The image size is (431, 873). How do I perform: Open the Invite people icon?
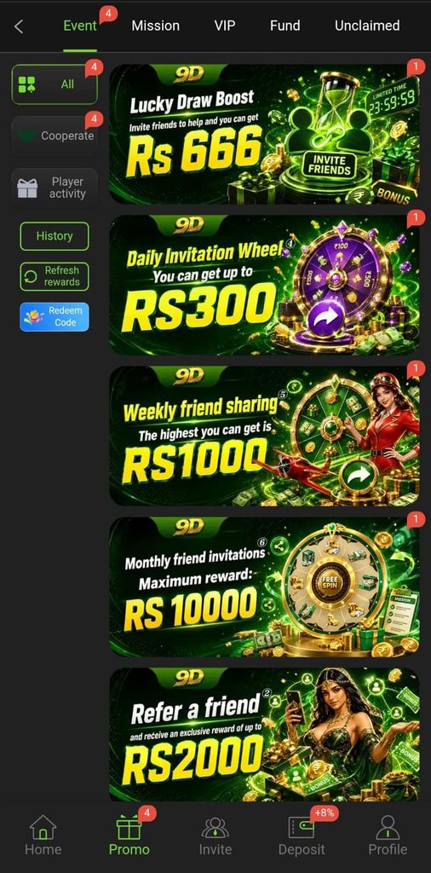pyautogui.click(x=215, y=827)
